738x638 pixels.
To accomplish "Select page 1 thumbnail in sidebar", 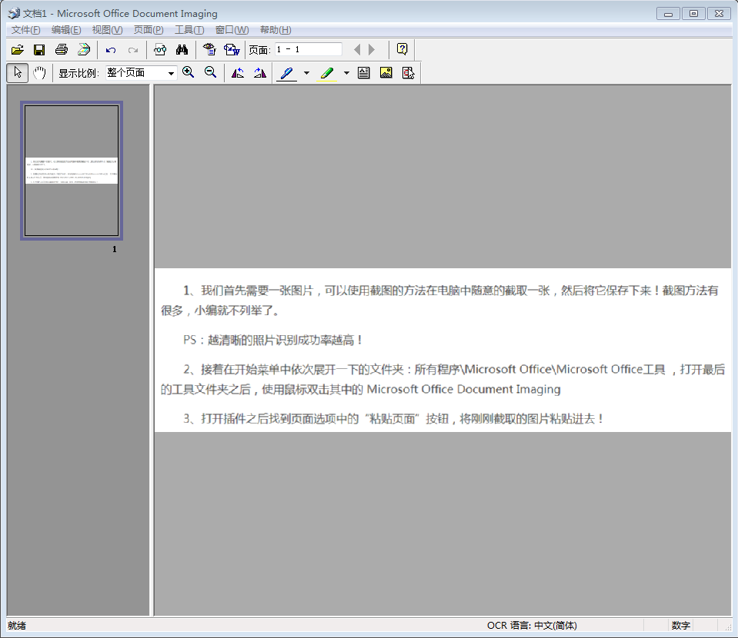I will click(x=72, y=171).
